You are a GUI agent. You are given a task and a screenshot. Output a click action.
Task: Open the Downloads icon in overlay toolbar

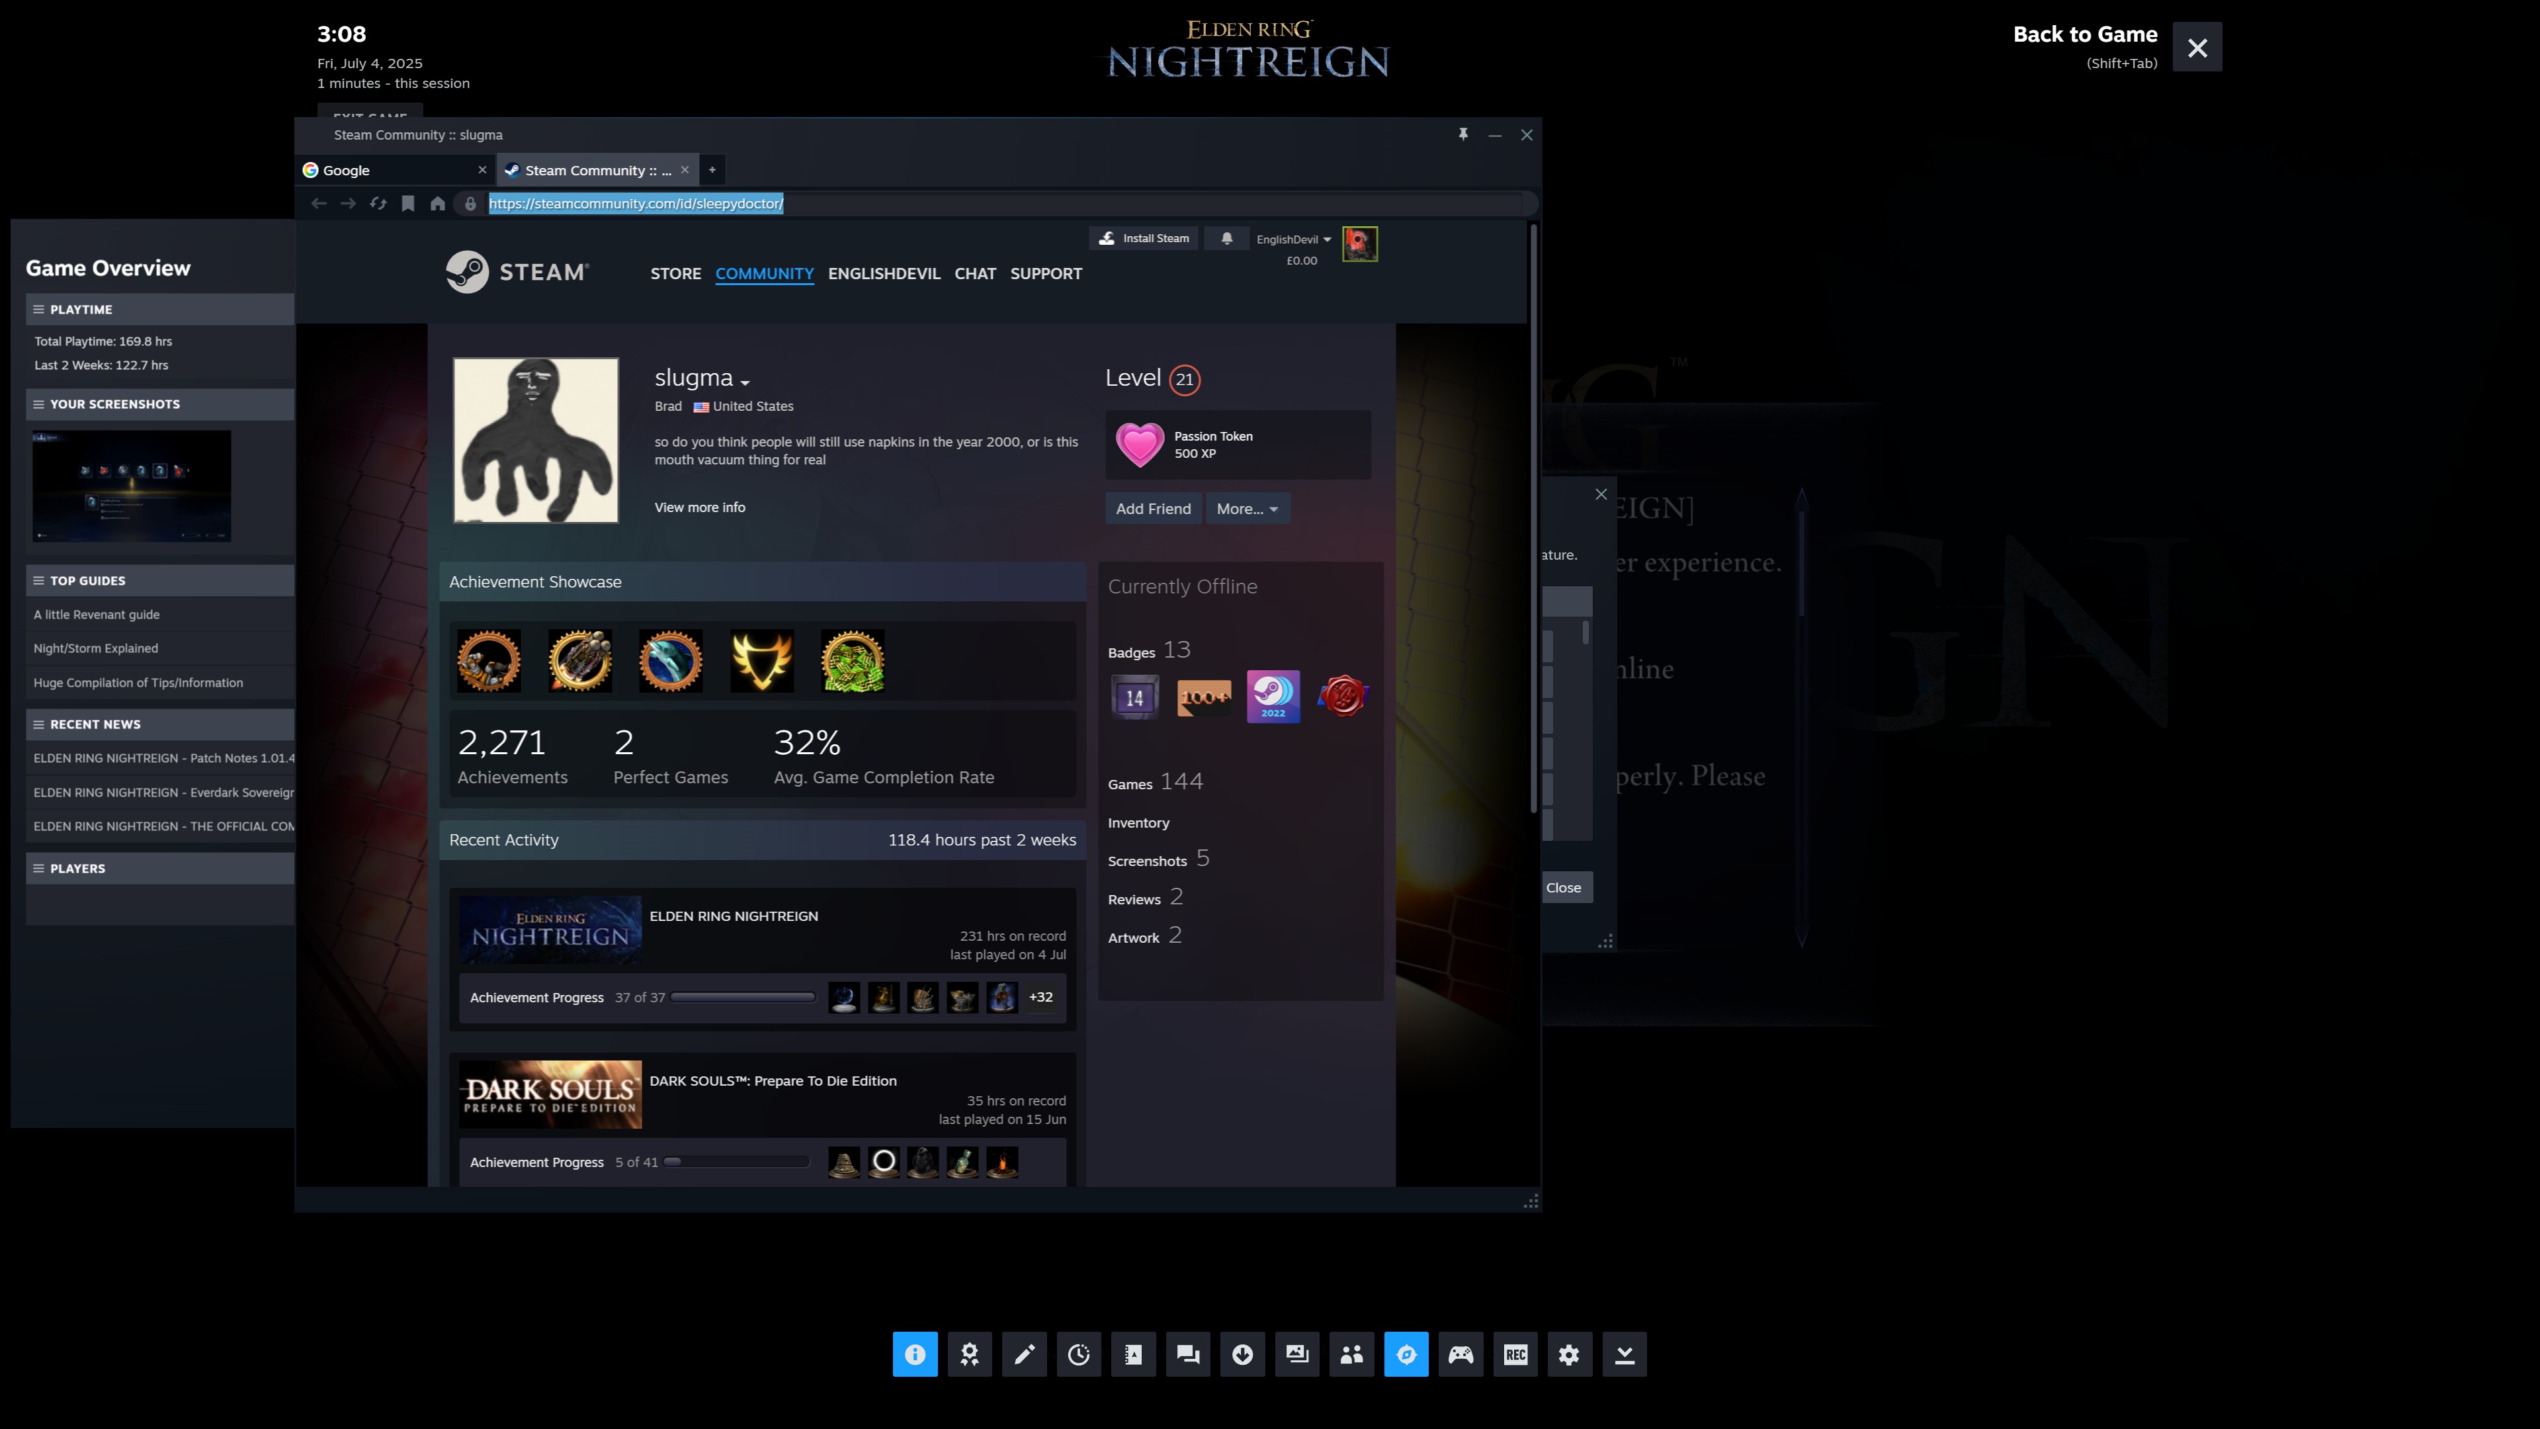click(1242, 1354)
